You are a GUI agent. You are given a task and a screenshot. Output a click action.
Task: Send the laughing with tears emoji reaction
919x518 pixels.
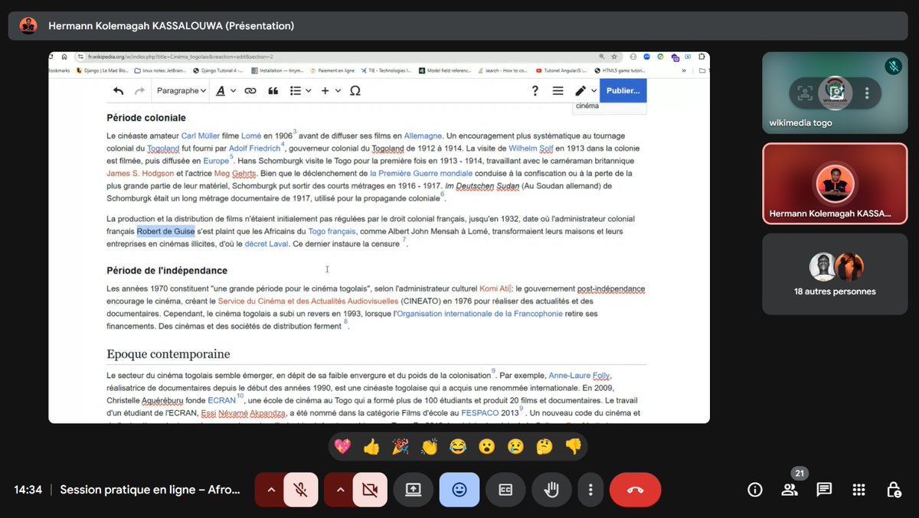click(x=458, y=447)
